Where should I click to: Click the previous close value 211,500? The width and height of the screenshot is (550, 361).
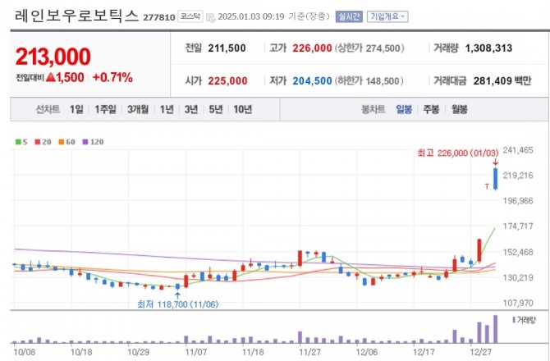pyautogui.click(x=227, y=48)
